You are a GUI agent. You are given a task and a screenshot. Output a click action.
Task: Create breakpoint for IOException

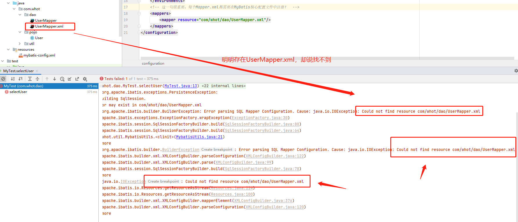(x=163, y=181)
